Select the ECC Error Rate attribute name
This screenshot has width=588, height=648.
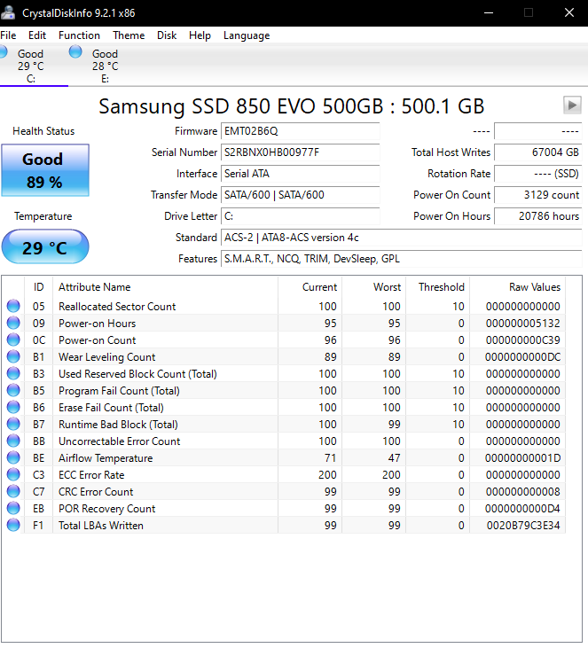click(91, 475)
